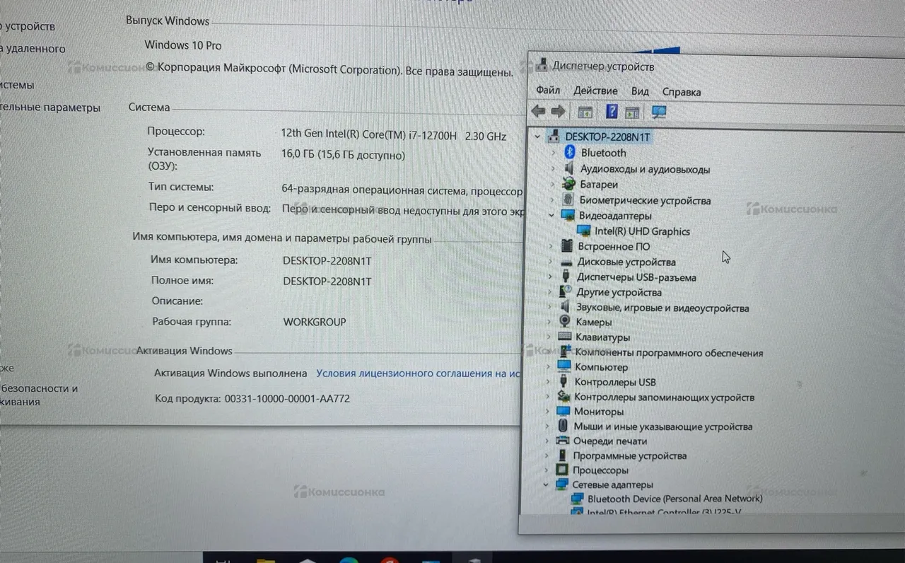Click DESKTOP-2208N1T next to Имя компьютера
Screen dimensions: 905x563
[327, 261]
